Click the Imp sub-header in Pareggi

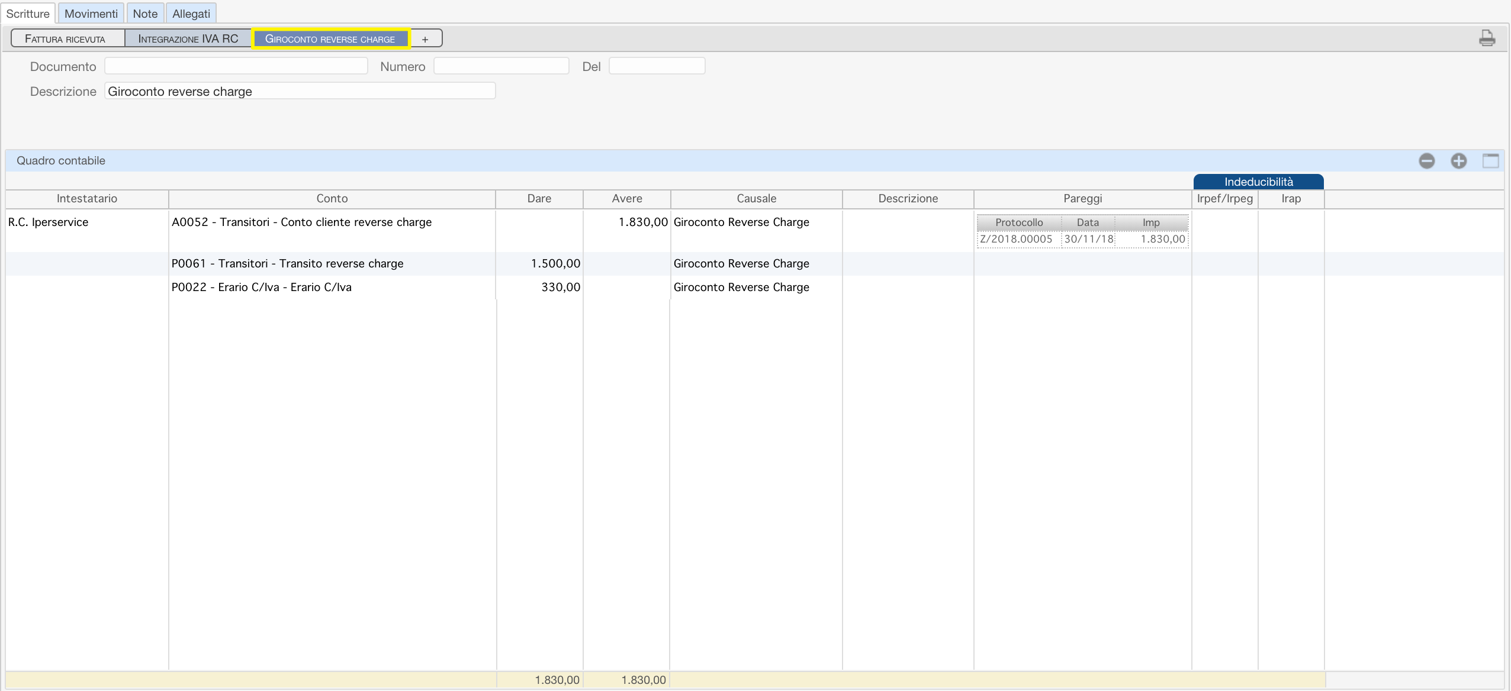1152,222
